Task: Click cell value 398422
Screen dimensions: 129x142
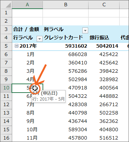Action: [x=109, y=71]
